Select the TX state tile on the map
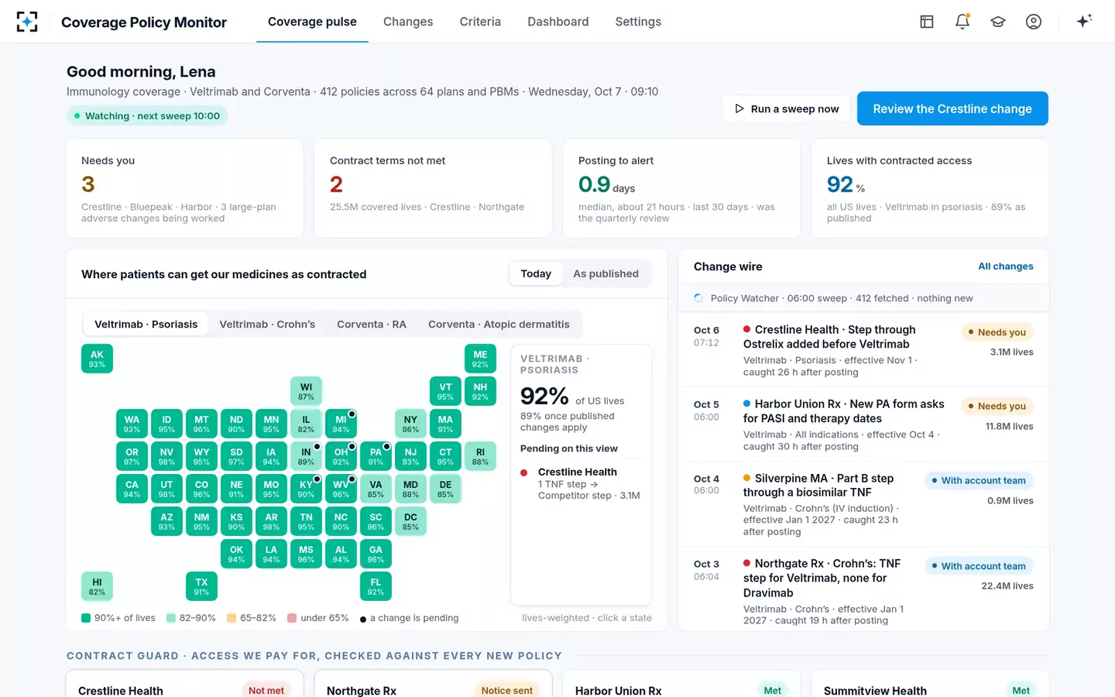The width and height of the screenshot is (1115, 697). (x=201, y=586)
